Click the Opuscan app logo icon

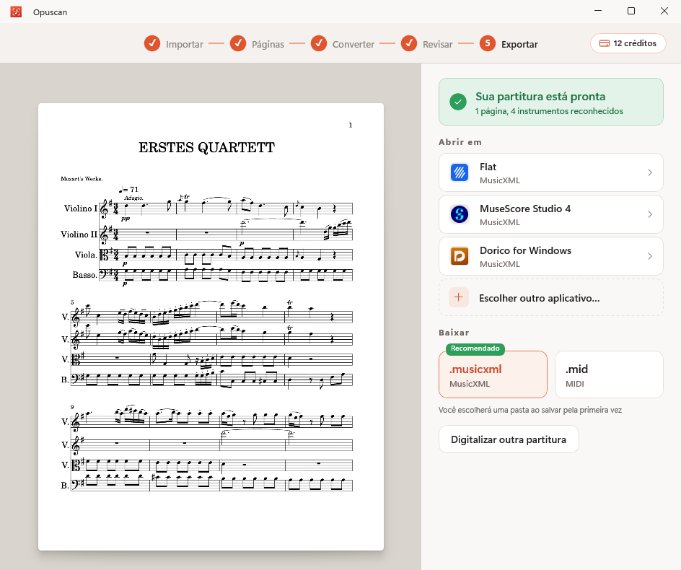16,12
